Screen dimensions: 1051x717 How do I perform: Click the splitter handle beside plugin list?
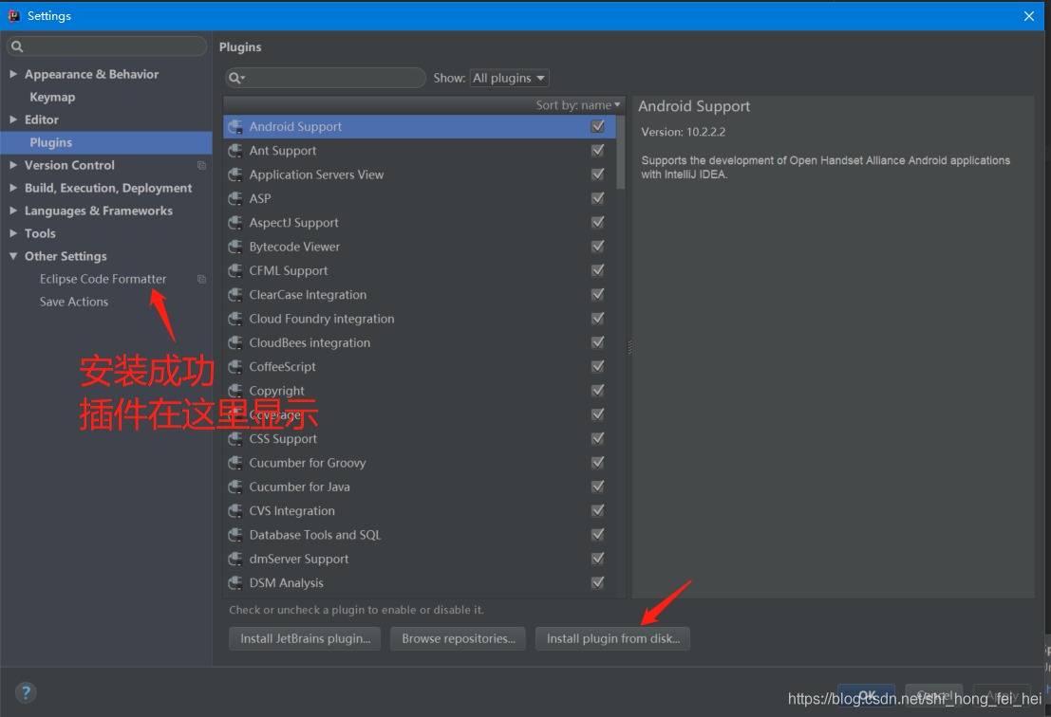pyautogui.click(x=629, y=347)
